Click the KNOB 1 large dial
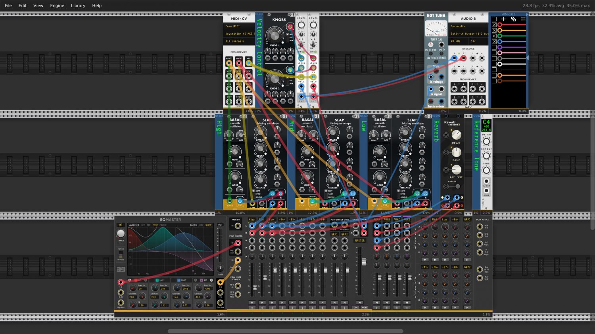595x334 pixels. click(274, 35)
